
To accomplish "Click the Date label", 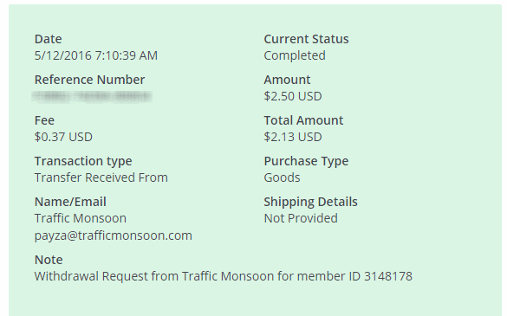I will tap(48, 39).
